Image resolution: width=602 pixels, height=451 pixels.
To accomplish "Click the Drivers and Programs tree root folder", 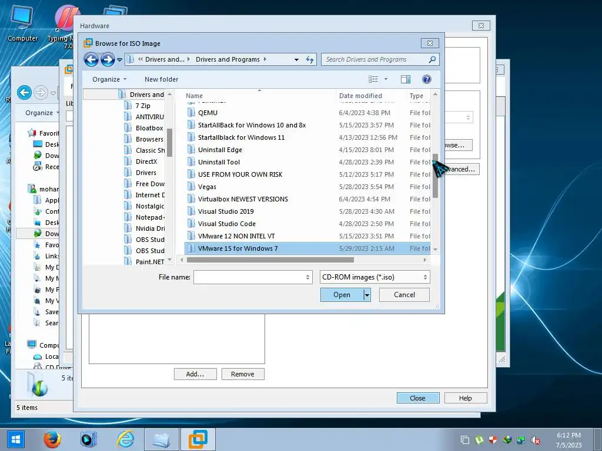I will click(x=146, y=95).
